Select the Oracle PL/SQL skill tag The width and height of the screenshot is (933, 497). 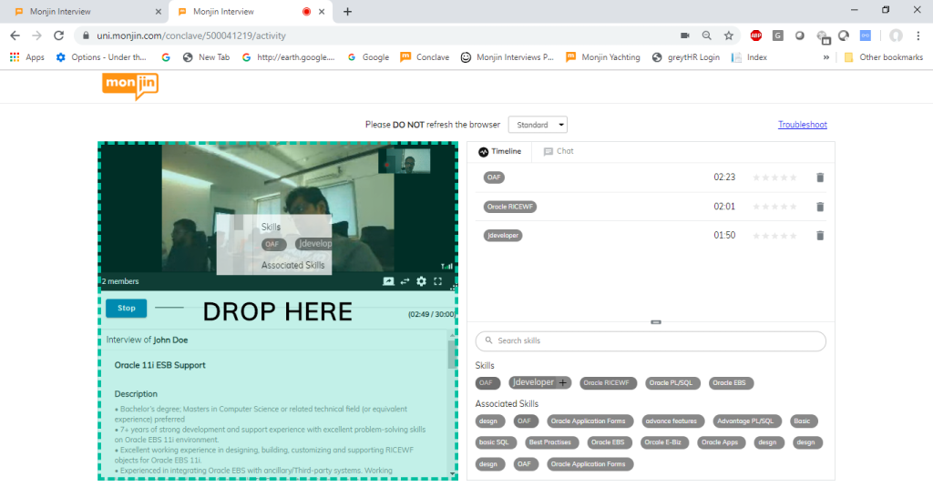[x=672, y=383]
